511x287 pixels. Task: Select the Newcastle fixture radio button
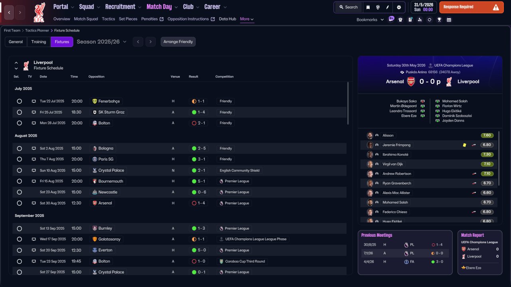coord(19,192)
